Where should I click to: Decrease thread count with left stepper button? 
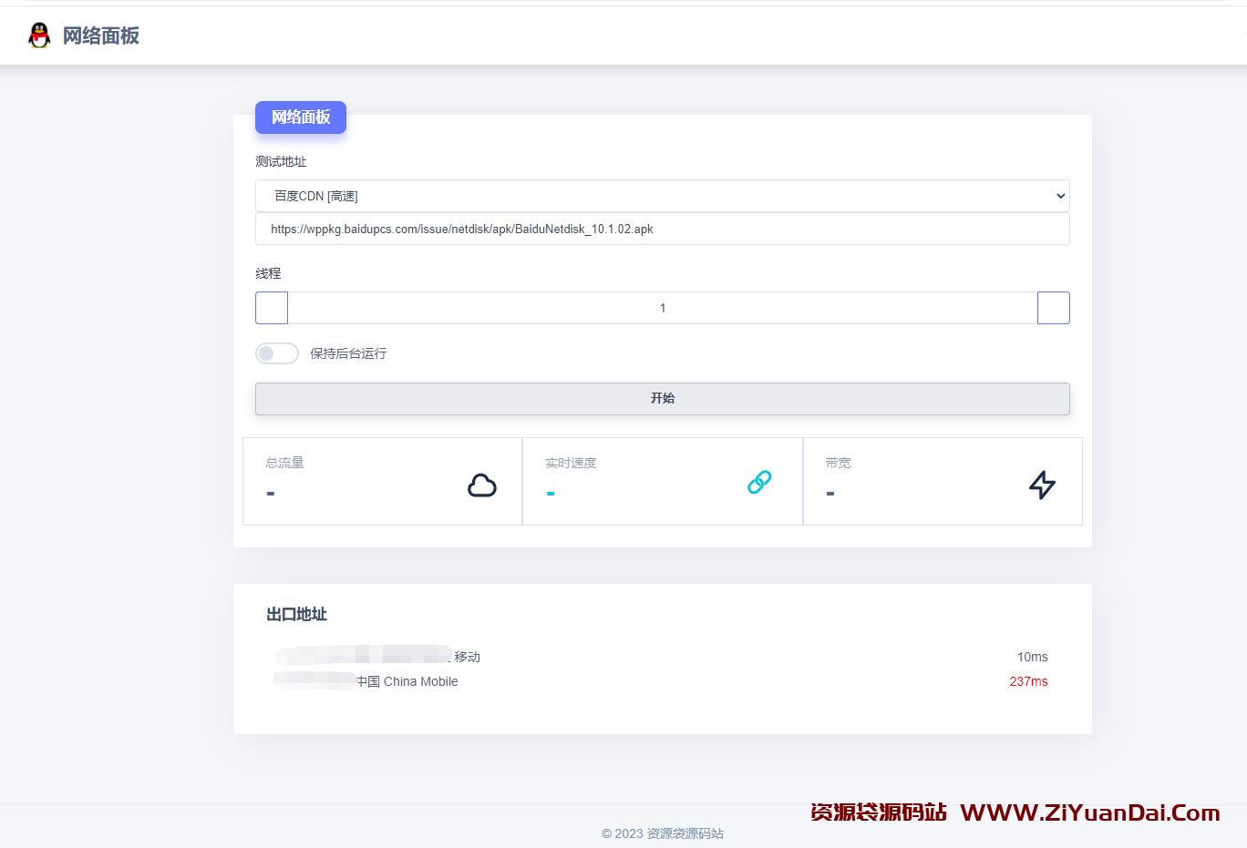click(272, 308)
